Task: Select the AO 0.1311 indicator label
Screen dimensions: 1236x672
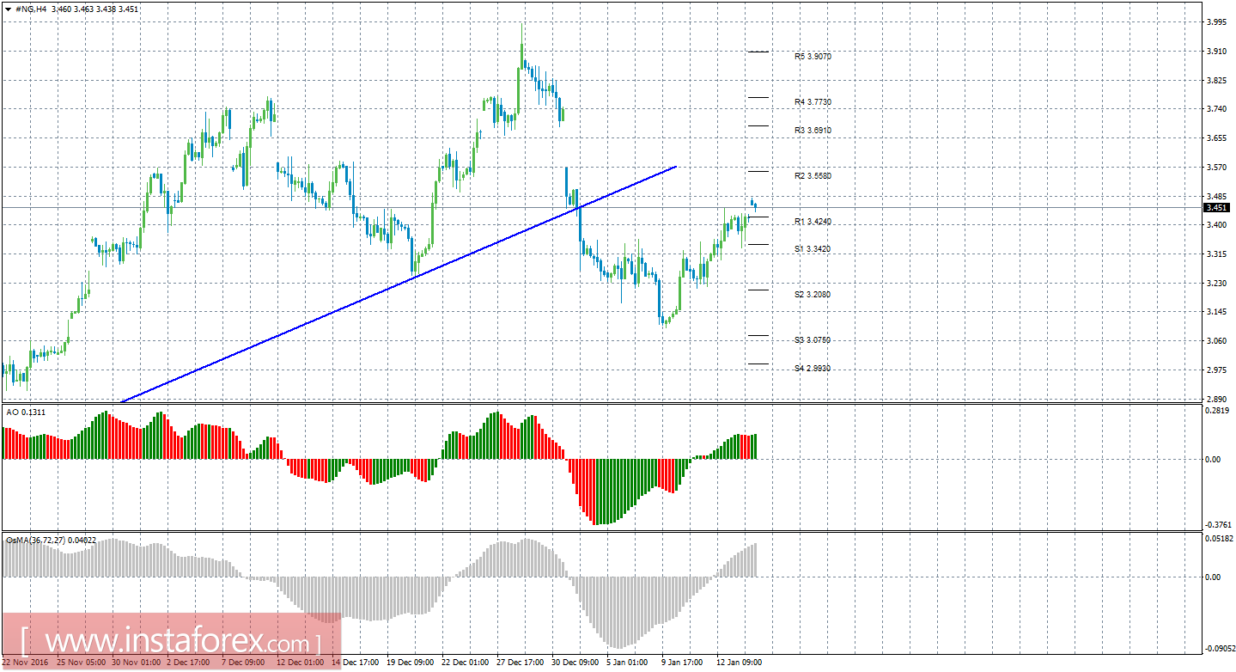Action: click(x=26, y=412)
